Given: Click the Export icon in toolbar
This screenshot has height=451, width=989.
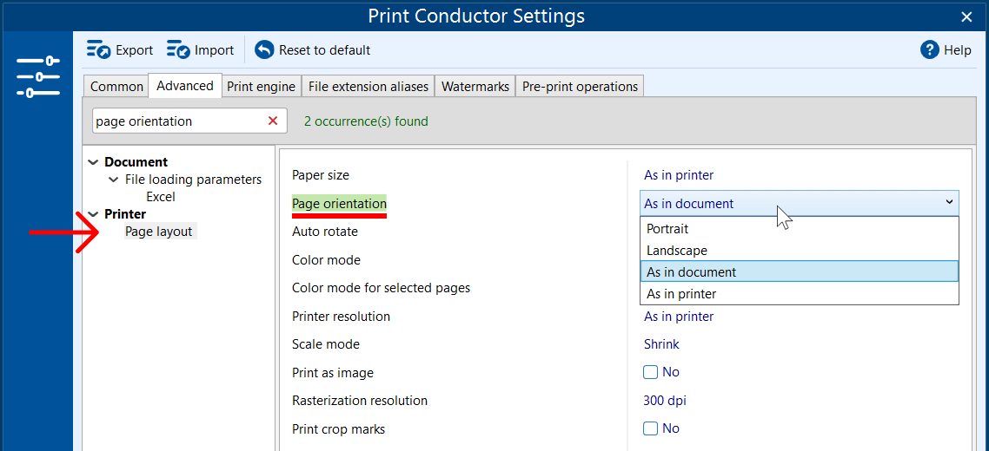Looking at the screenshot, I should click(98, 50).
